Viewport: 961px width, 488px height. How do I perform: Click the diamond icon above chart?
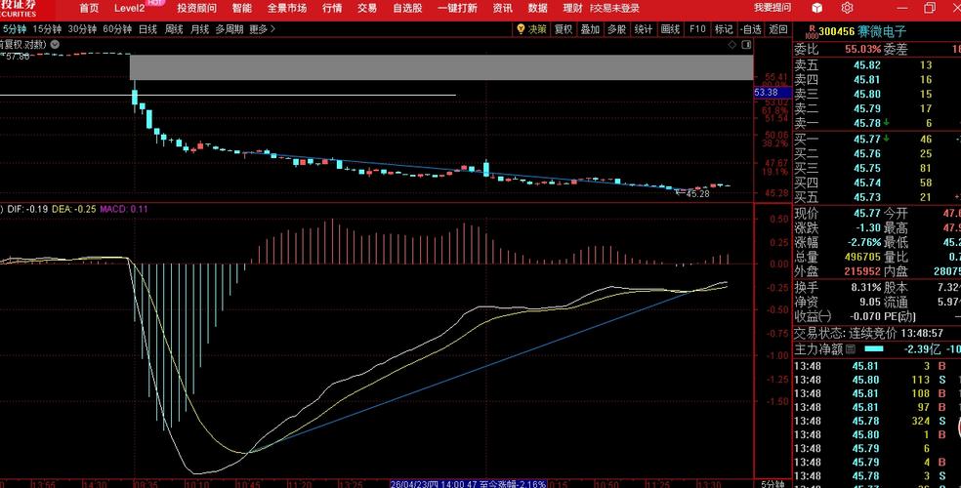point(731,45)
